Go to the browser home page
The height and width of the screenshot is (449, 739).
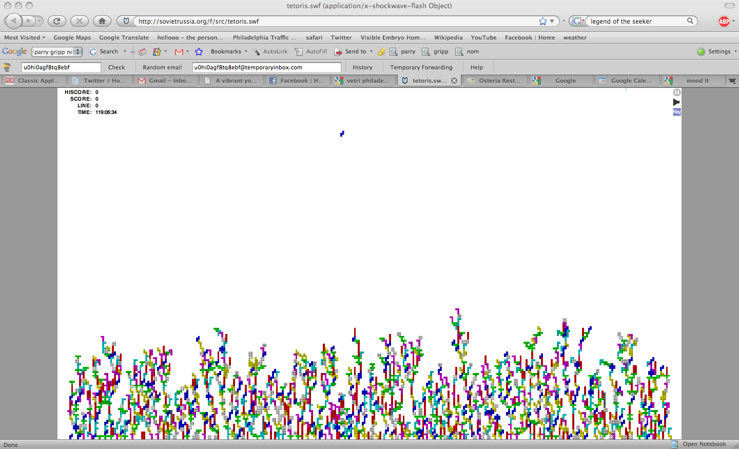point(102,21)
